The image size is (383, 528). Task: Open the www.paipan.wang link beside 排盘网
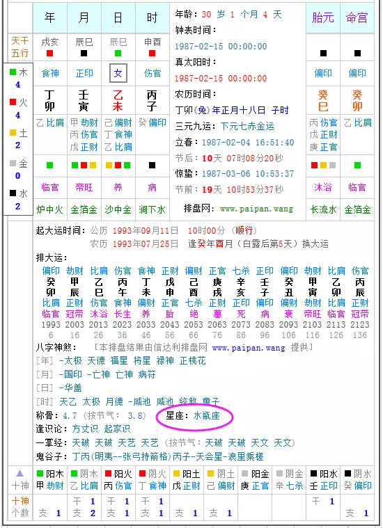click(256, 209)
